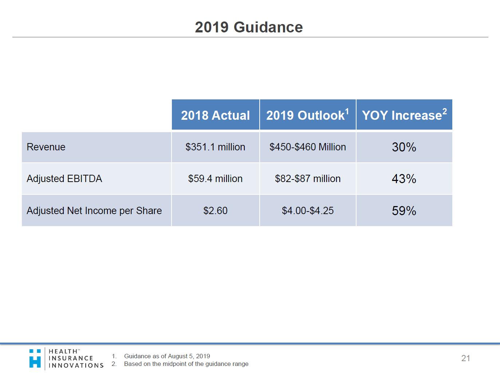Click the Revenue row label
500x375 pixels.
pyautogui.click(x=46, y=147)
